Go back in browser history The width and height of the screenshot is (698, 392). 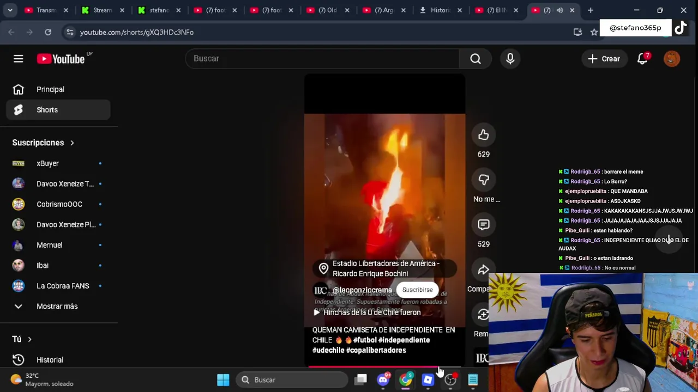pyautogui.click(x=11, y=32)
